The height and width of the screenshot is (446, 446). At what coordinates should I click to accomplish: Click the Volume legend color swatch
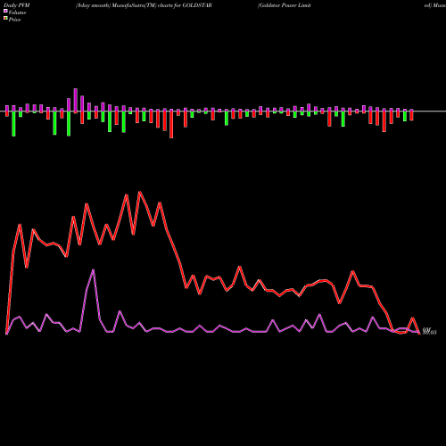coord(5,12)
